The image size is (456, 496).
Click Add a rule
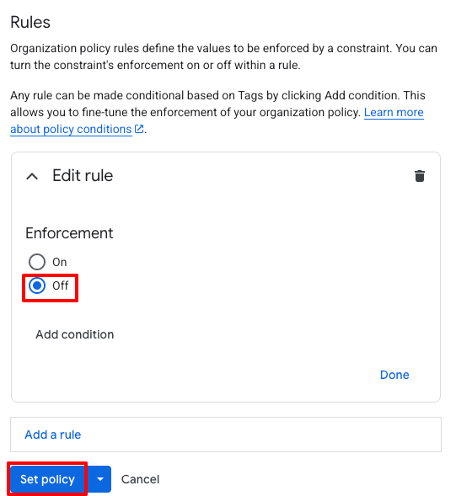(53, 435)
